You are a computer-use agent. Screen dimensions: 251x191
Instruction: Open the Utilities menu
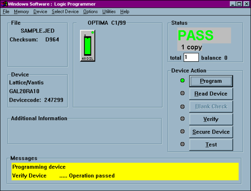109,11
